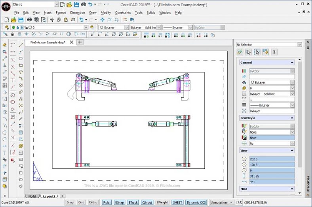Click the help question mark in Properties

tap(274, 52)
